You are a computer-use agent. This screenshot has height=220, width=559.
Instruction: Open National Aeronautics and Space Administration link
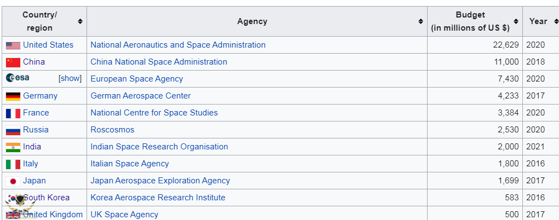[x=178, y=45]
